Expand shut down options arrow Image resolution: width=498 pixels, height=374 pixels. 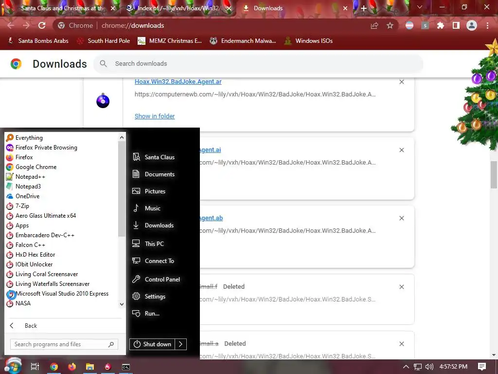point(180,344)
